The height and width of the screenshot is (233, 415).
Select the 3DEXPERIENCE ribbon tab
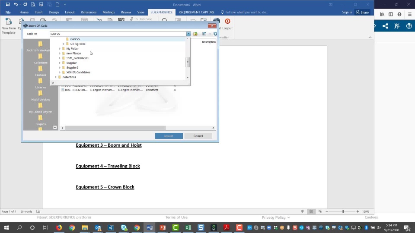[161, 12]
